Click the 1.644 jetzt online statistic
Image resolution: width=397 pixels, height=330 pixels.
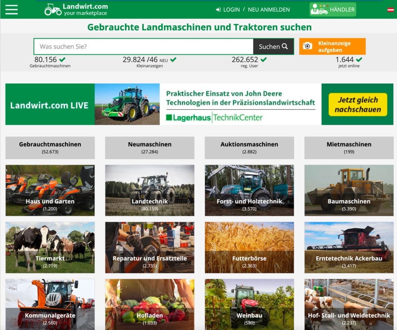[349, 62]
